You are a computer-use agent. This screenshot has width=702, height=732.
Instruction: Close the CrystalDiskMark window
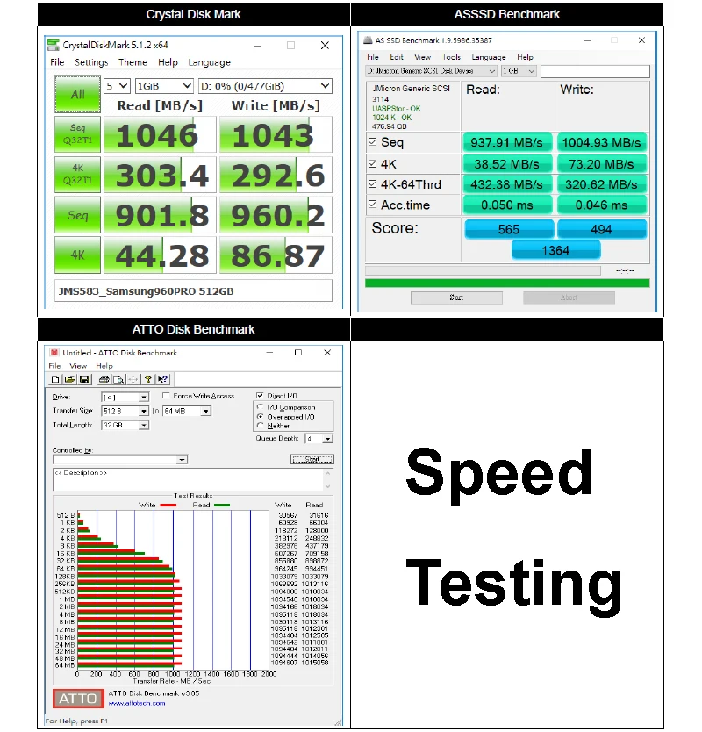pyautogui.click(x=325, y=46)
